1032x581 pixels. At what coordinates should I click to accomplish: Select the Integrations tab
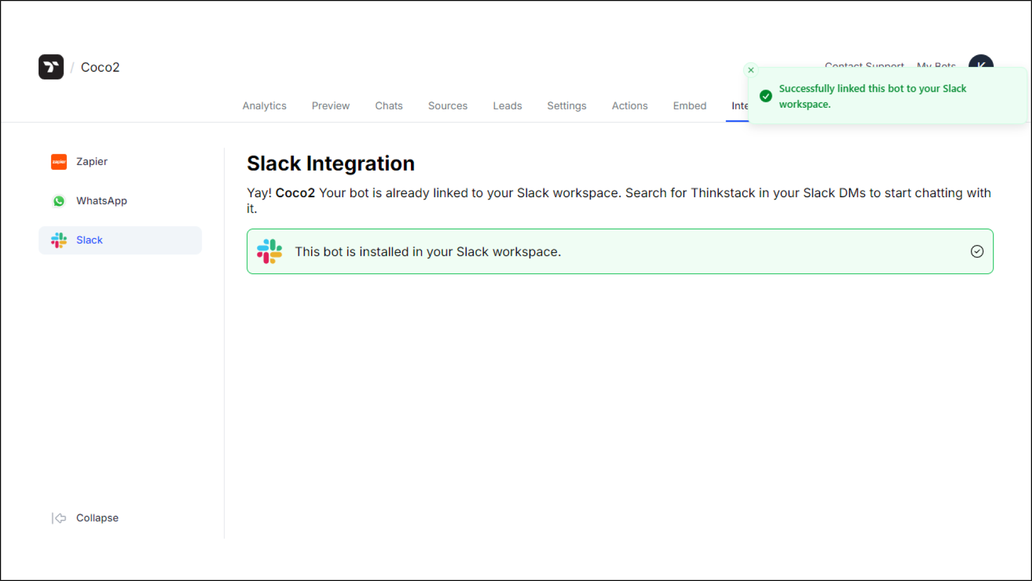[x=740, y=106]
